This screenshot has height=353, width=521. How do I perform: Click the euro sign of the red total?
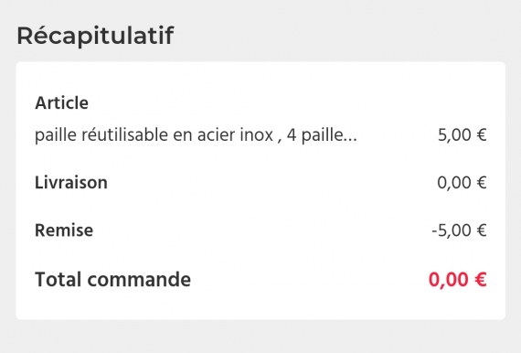481,280
